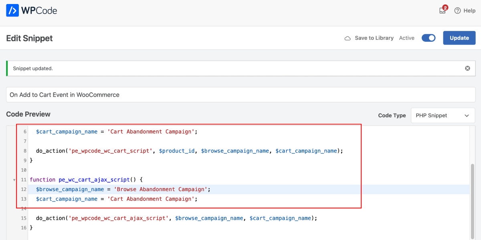The height and width of the screenshot is (240, 481).
Task: Click Save to Library
Action: click(x=374, y=38)
